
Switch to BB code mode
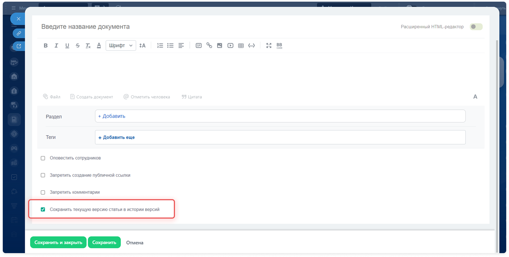coord(279,46)
